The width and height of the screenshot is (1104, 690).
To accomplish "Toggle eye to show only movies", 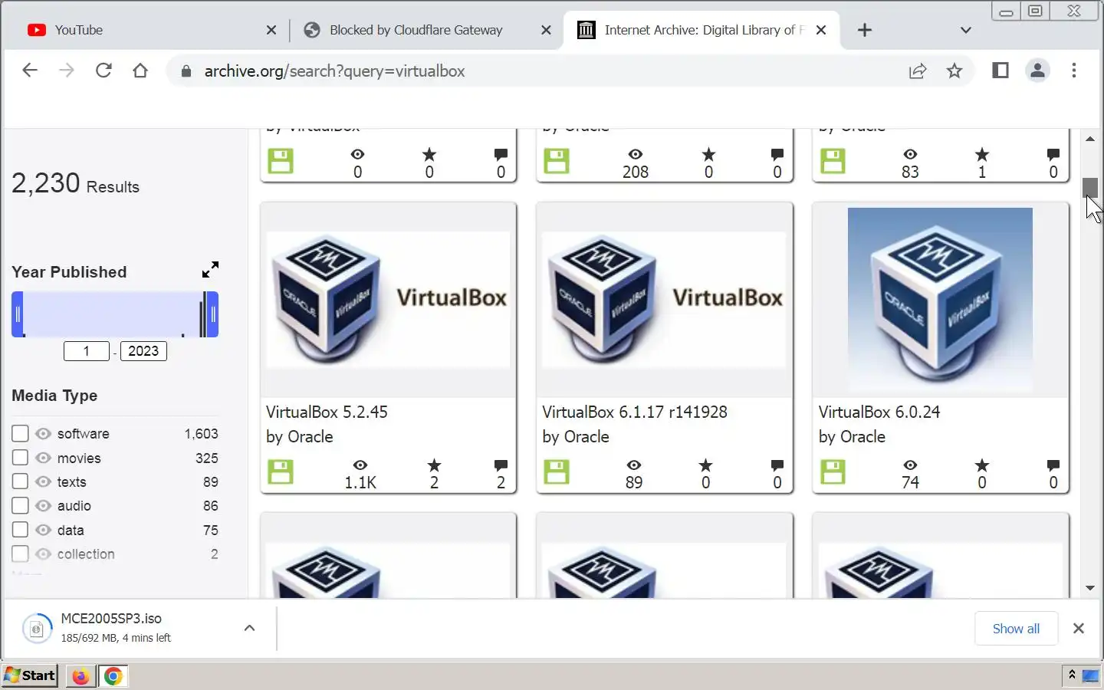I will click(x=44, y=458).
